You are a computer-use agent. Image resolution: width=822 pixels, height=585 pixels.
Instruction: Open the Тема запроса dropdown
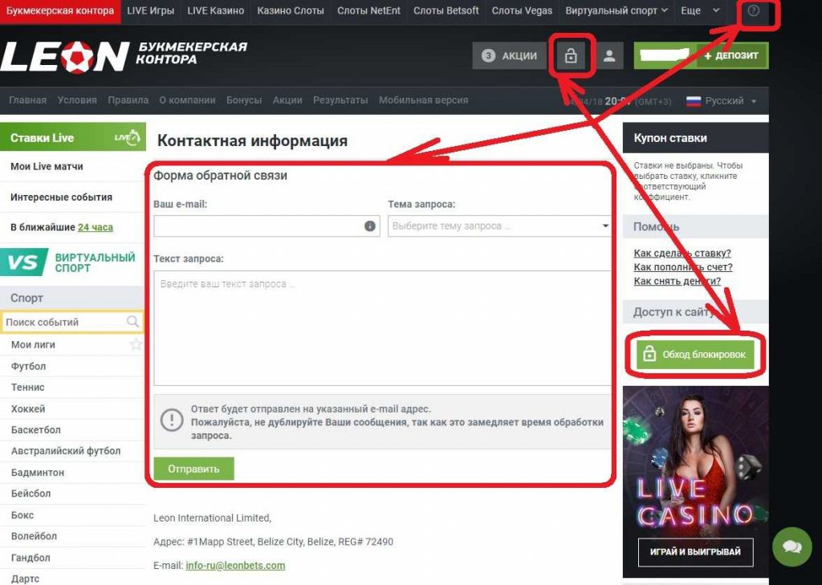[x=499, y=226]
